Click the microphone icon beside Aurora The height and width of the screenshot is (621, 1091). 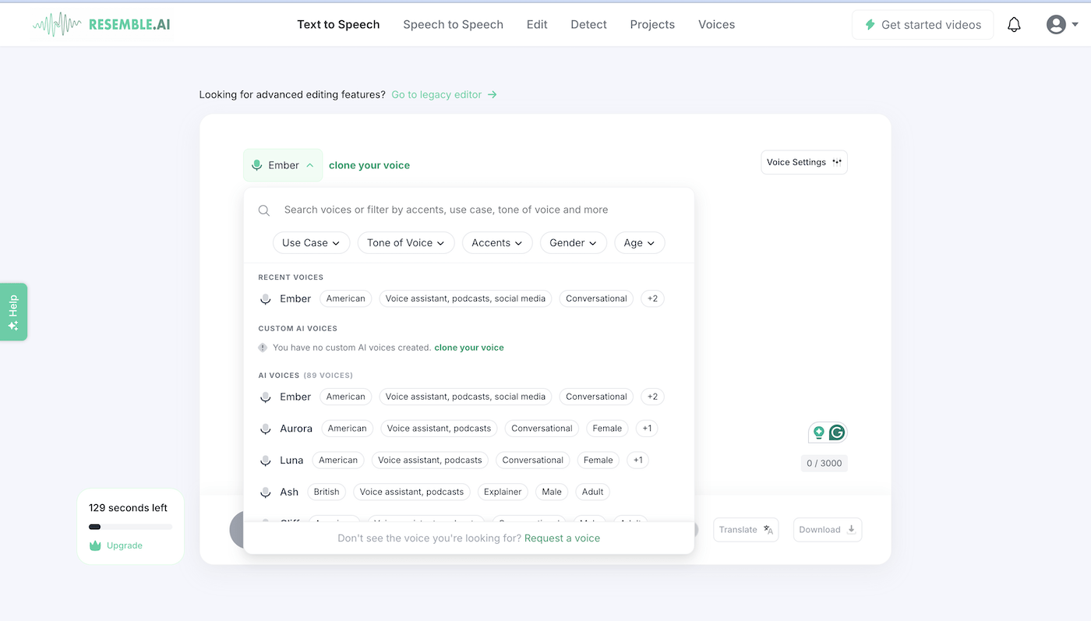(266, 429)
